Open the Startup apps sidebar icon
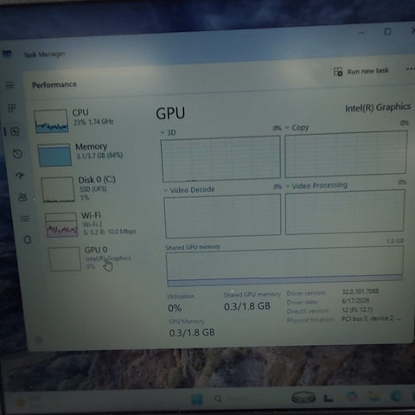This screenshot has width=415, height=415. tap(20, 175)
